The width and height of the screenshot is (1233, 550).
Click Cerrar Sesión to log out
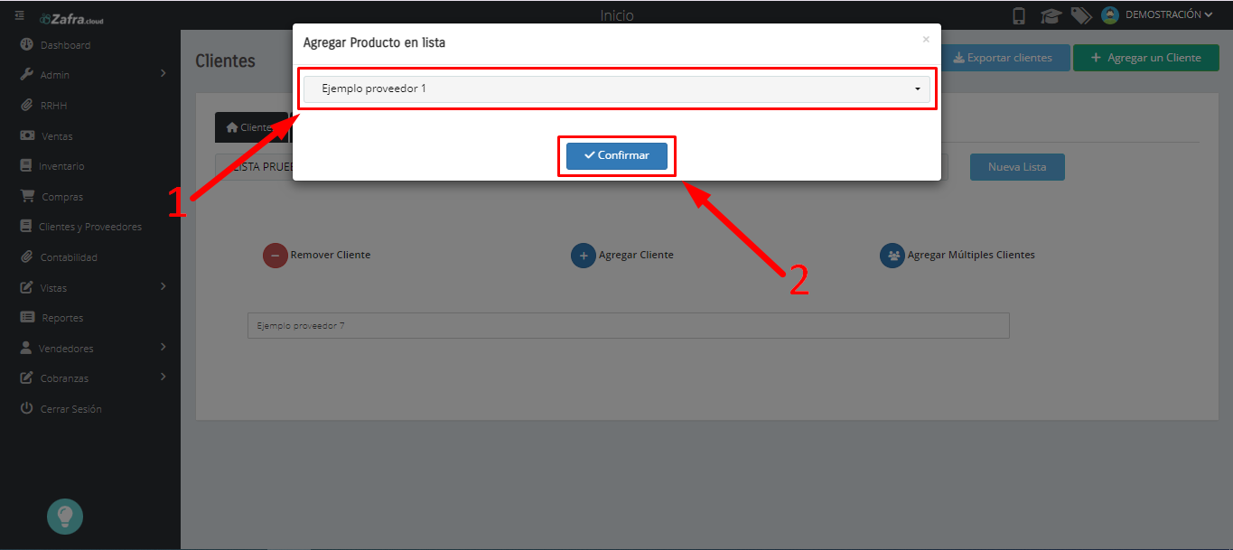point(71,409)
